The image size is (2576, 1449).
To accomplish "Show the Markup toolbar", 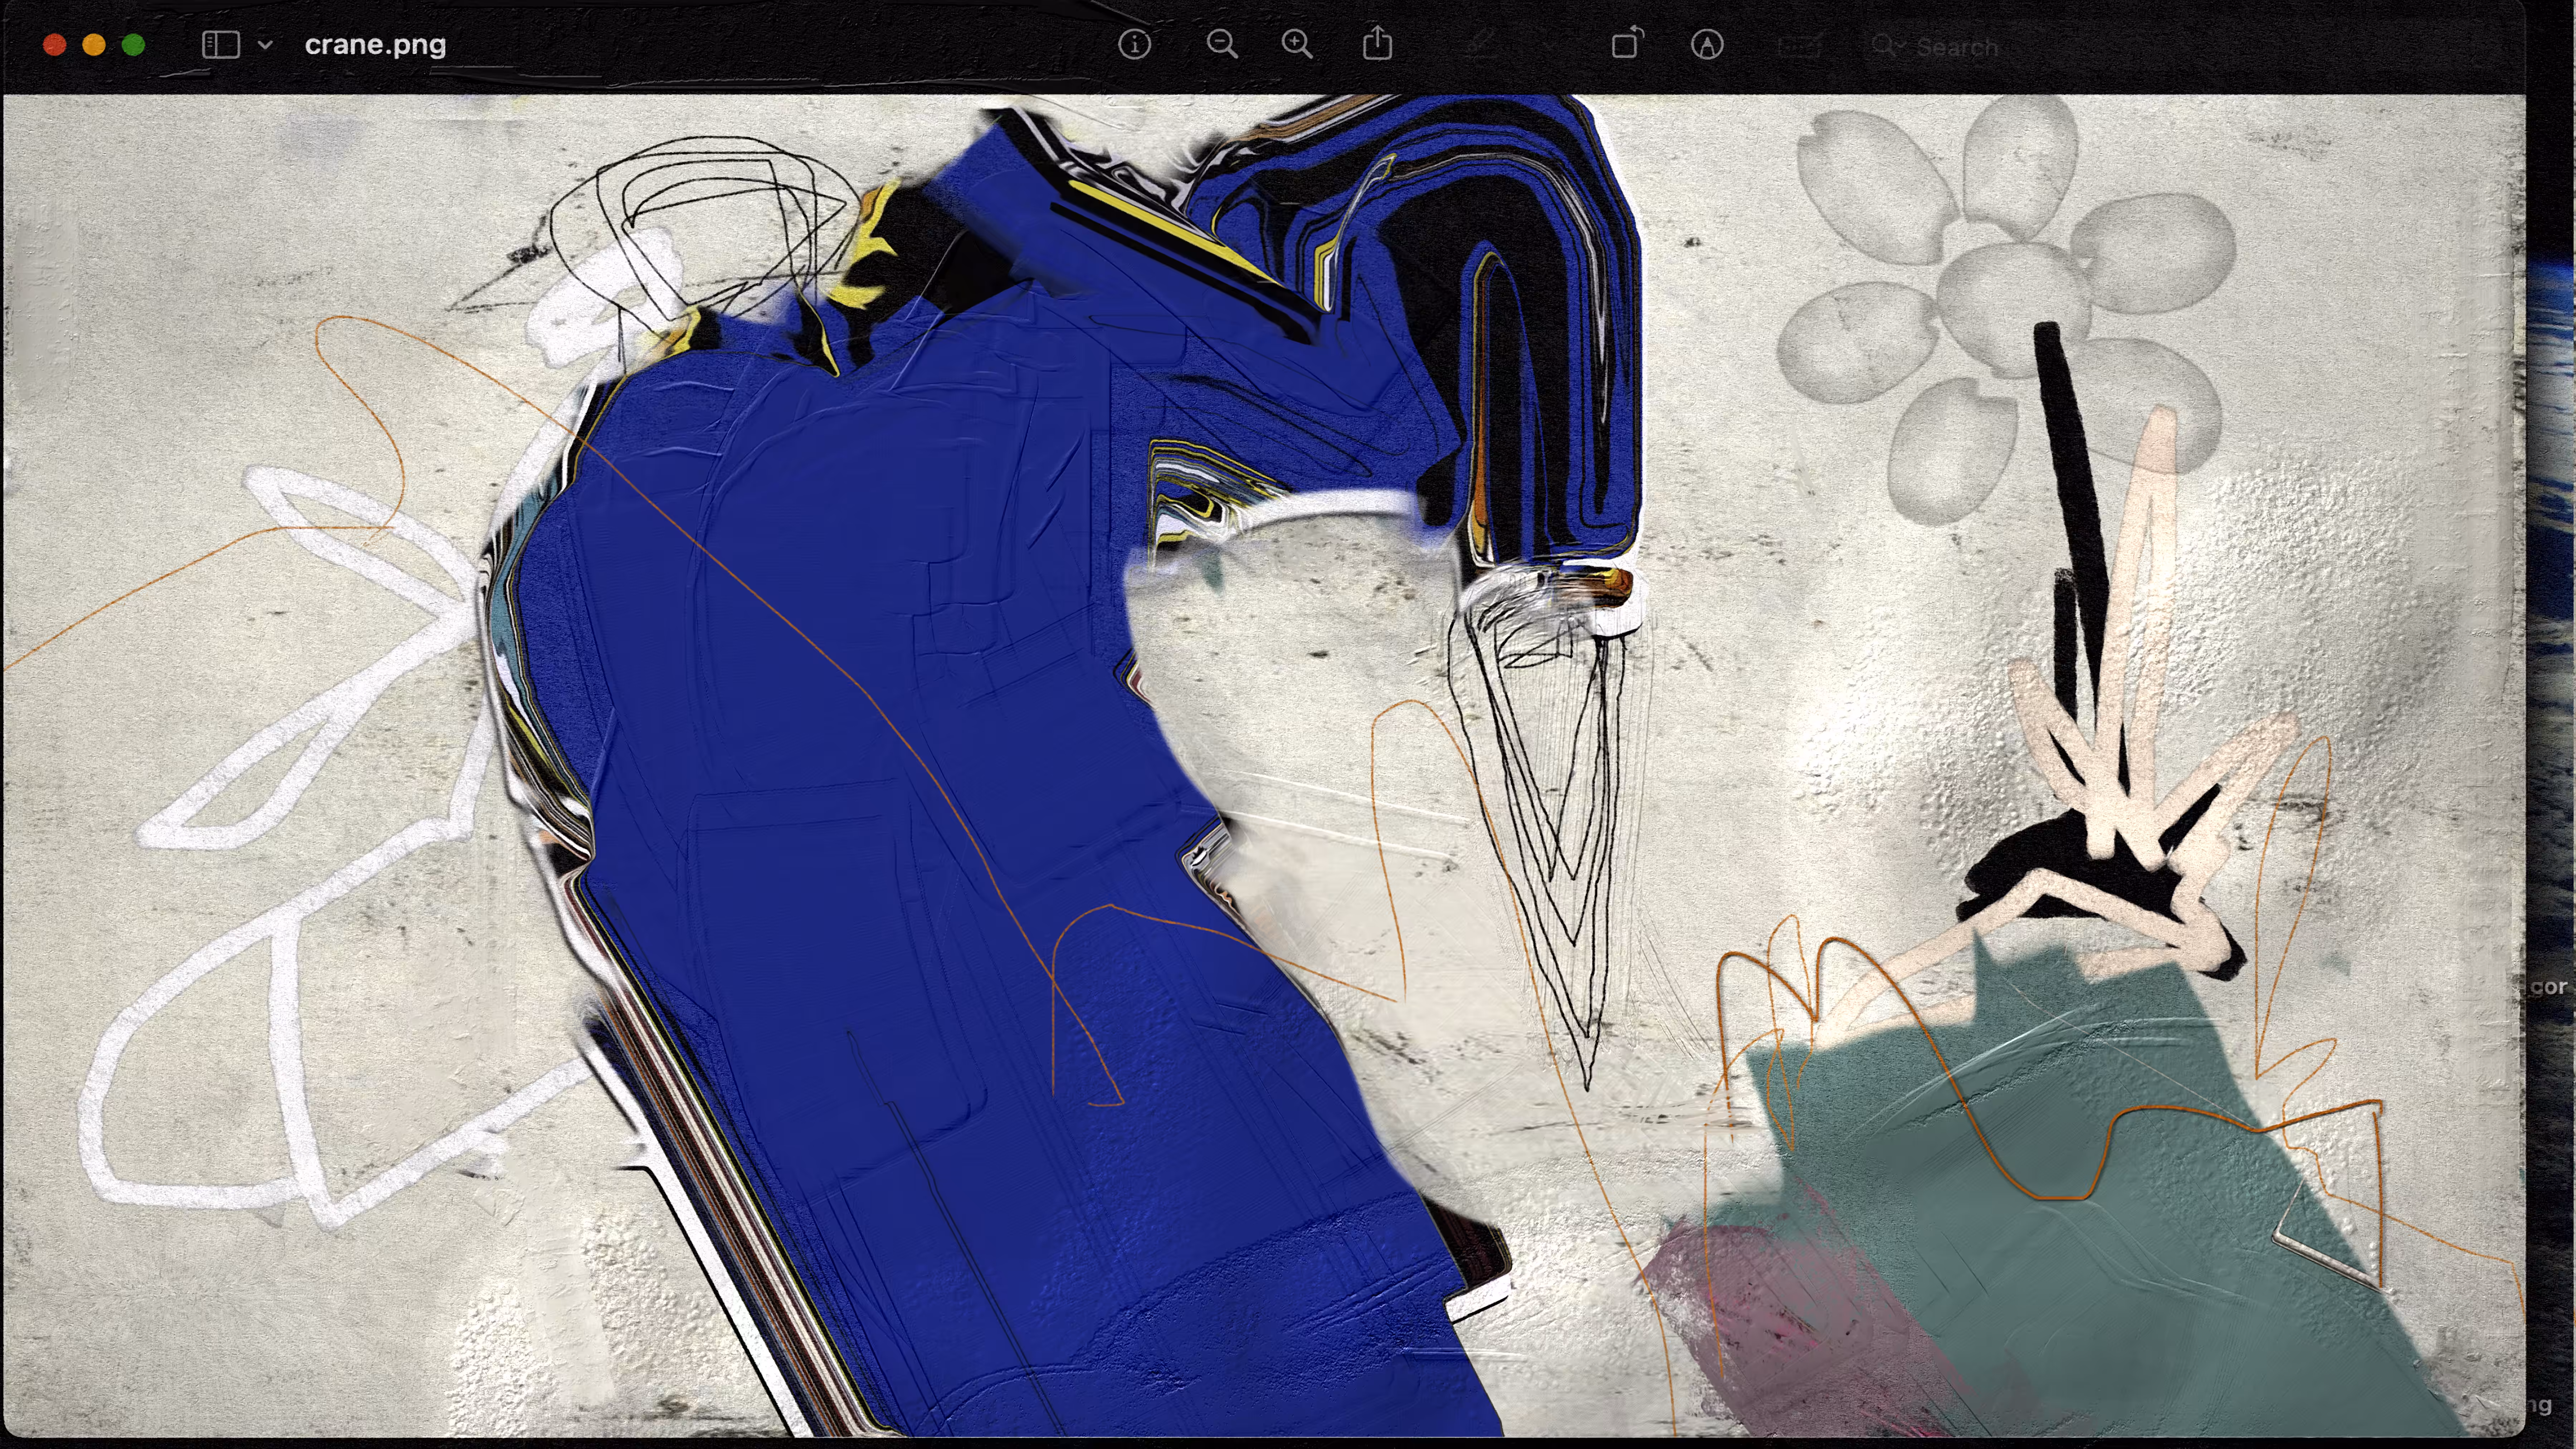I will tap(1707, 45).
